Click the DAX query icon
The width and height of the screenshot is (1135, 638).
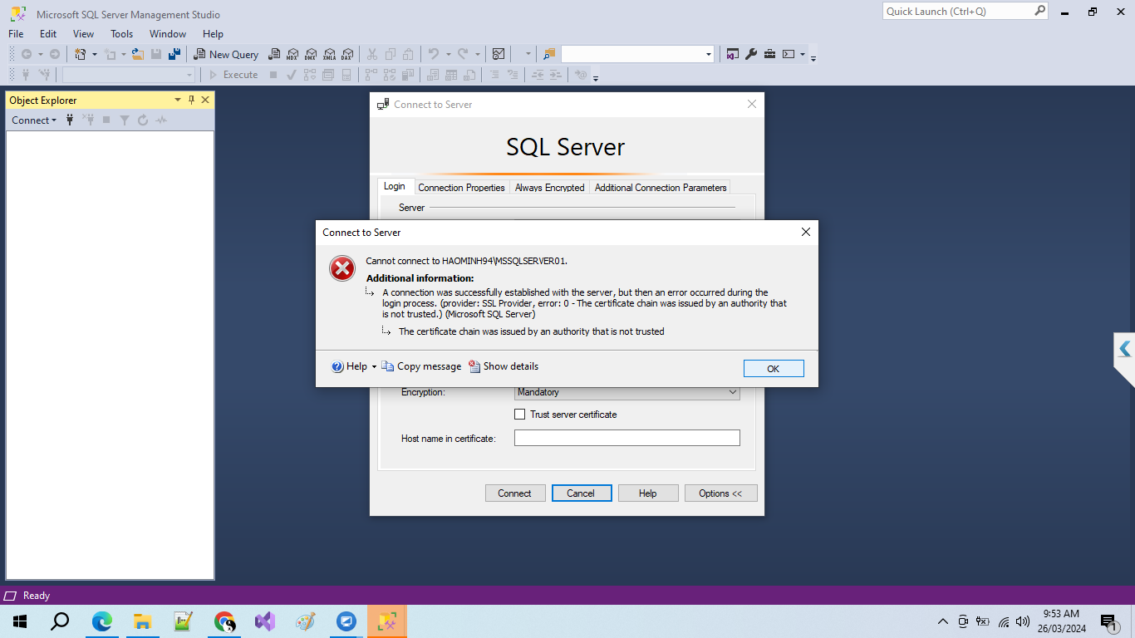(347, 54)
